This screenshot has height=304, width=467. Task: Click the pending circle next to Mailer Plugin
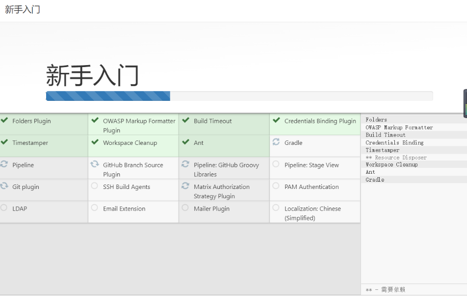pos(185,208)
